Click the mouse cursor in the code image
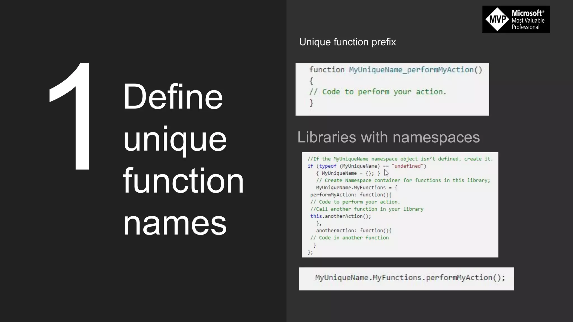The image size is (573, 322). pyautogui.click(x=386, y=172)
